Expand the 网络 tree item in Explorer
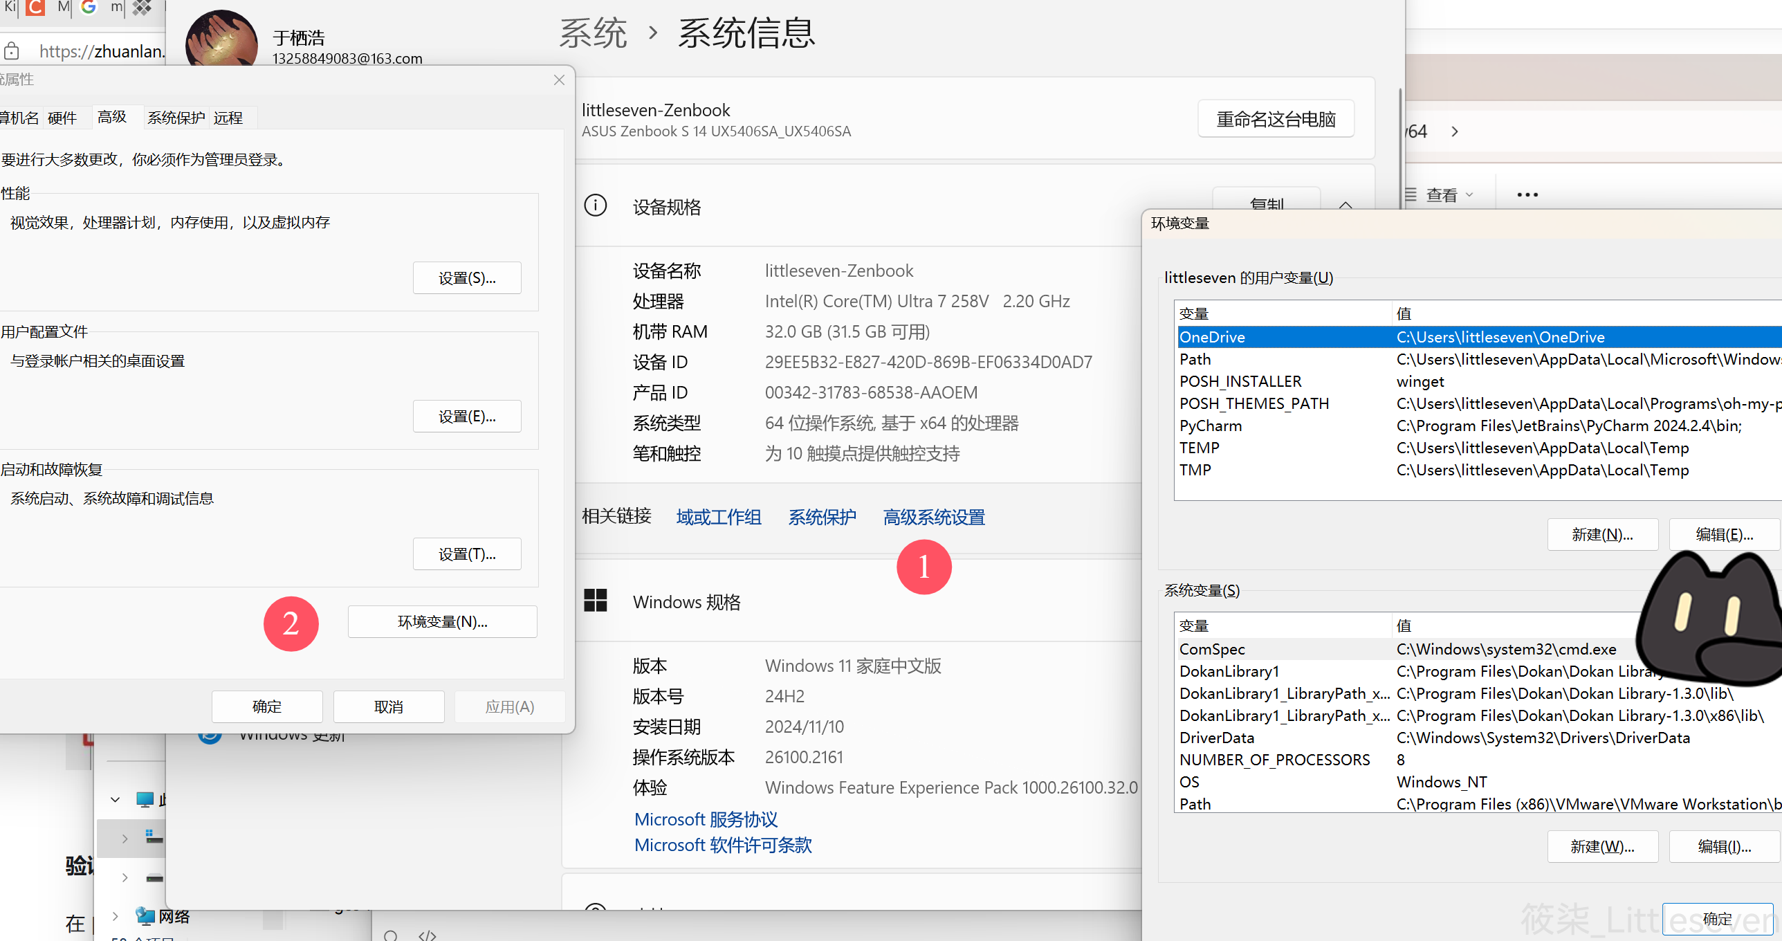1782x941 pixels. point(116,916)
